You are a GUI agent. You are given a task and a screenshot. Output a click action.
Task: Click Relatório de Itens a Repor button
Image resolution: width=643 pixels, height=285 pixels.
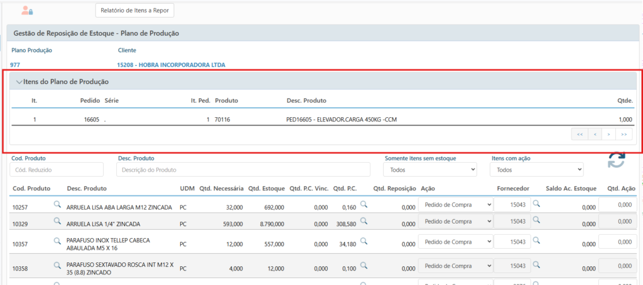coord(135,10)
